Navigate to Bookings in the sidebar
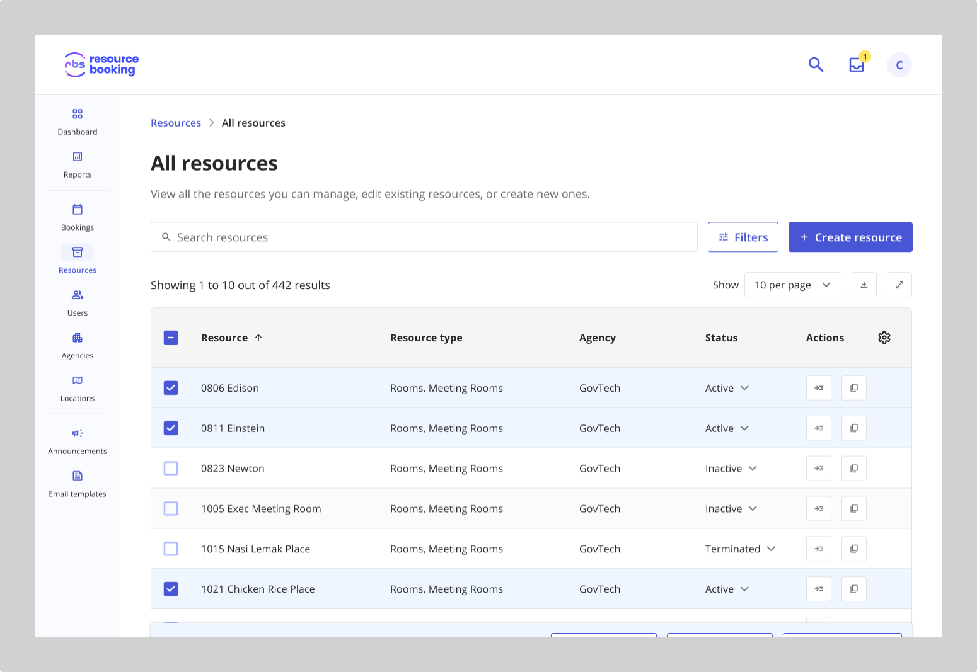Viewport: 977px width, 672px height. [x=77, y=217]
